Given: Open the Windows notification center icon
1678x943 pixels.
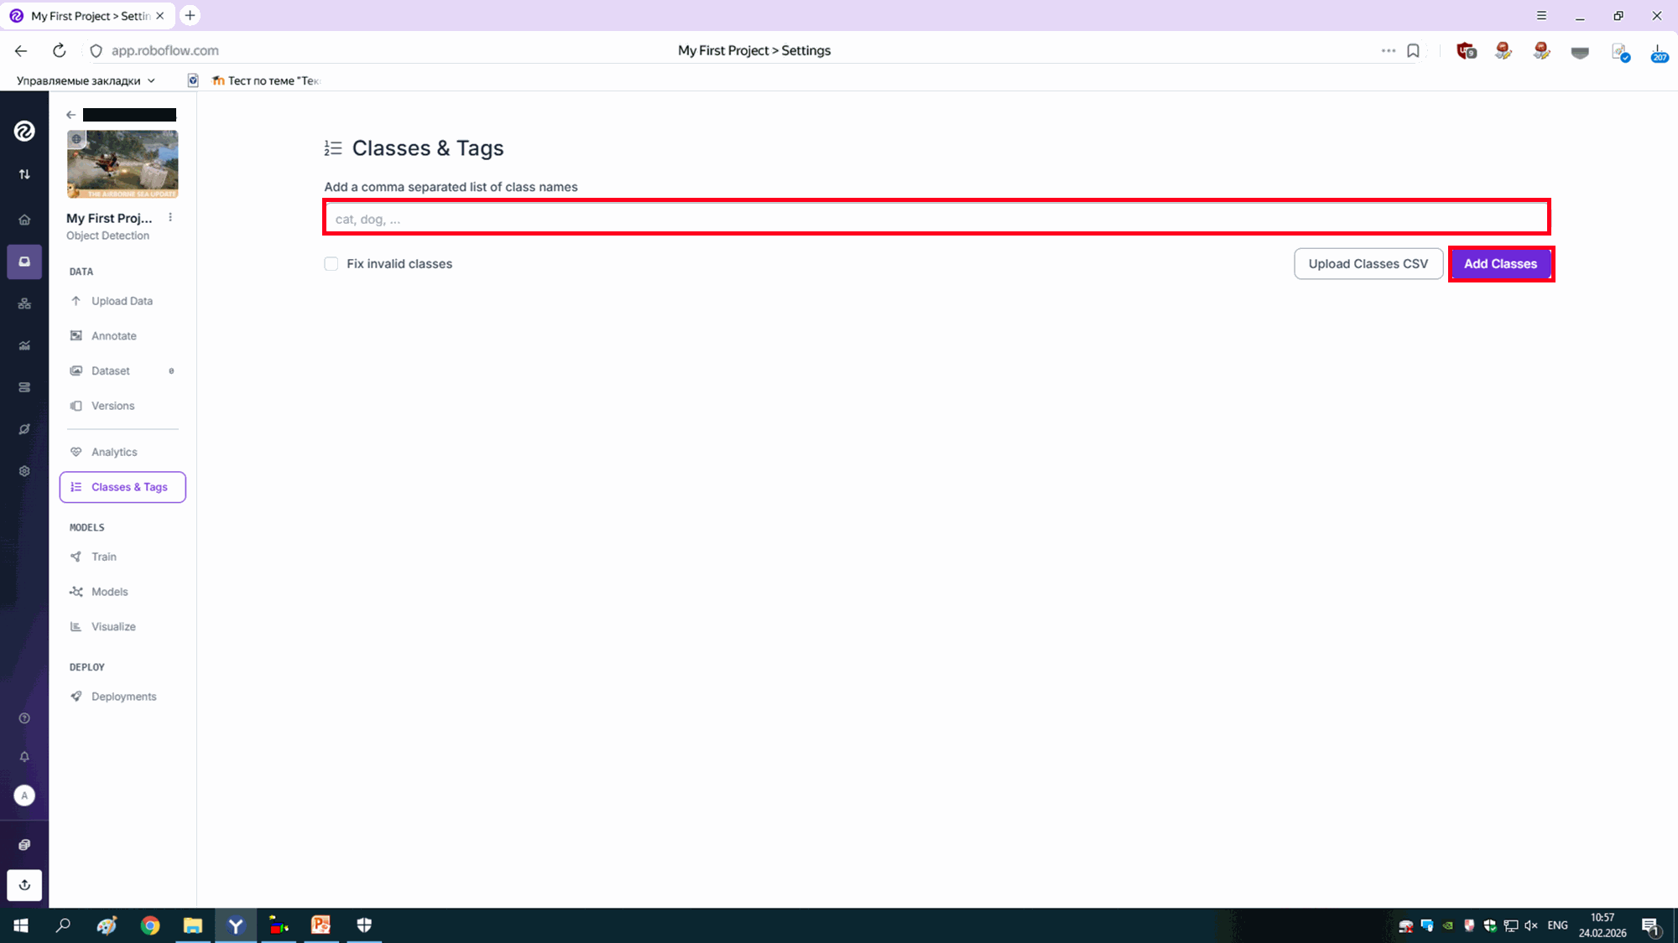Looking at the screenshot, I should pyautogui.click(x=1650, y=926).
